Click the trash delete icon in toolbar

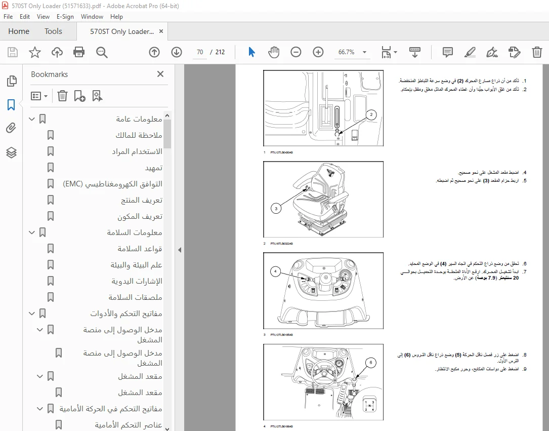tap(537, 52)
